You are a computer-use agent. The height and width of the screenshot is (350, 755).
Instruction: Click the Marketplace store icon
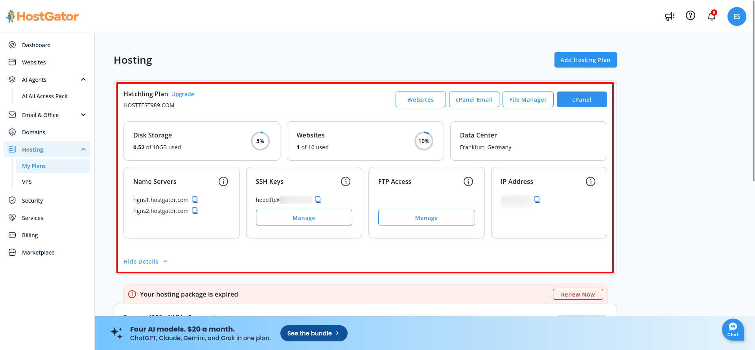point(12,252)
